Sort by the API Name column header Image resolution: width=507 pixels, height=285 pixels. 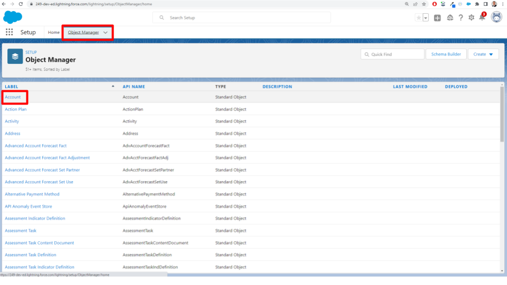coord(134,87)
